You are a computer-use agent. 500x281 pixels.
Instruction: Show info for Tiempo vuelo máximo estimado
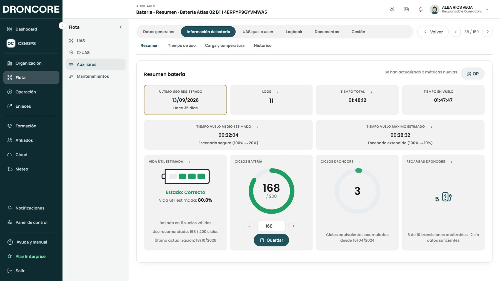coord(431,127)
